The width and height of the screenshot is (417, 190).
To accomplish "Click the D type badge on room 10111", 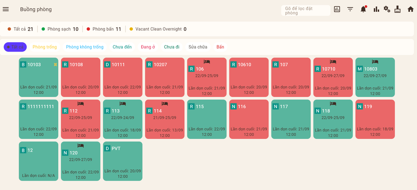I will 107,65.
